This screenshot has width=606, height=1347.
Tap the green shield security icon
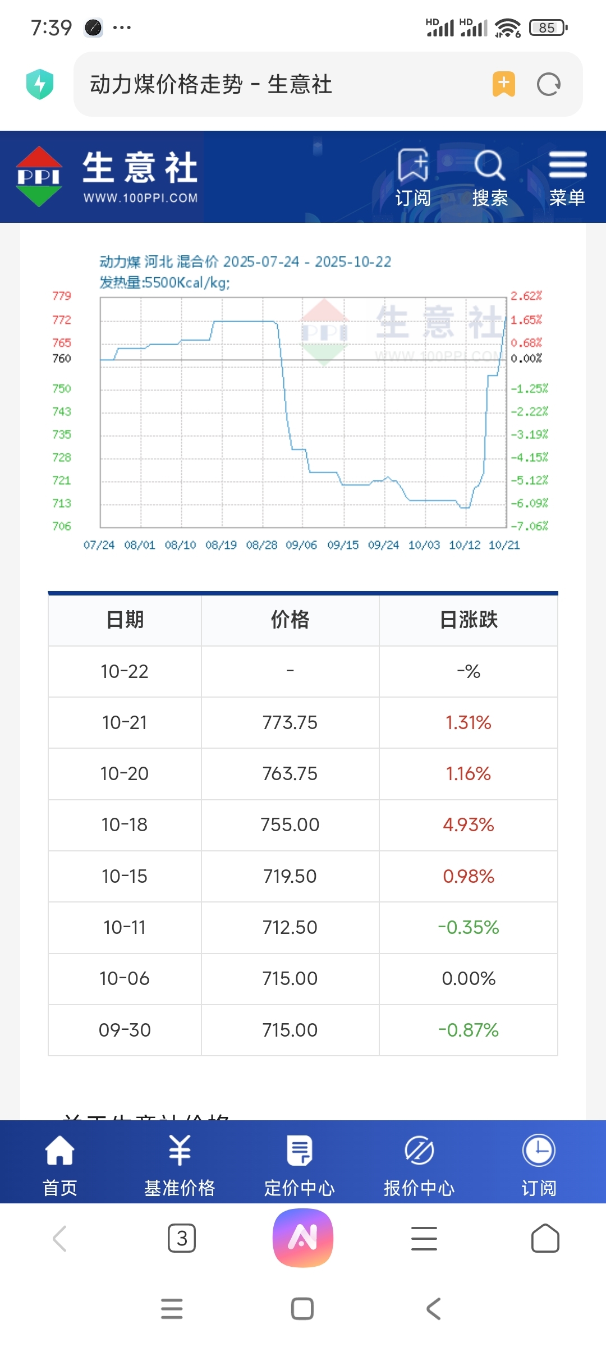tap(40, 84)
